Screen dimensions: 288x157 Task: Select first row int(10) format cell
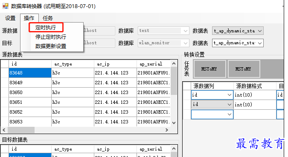(255, 95)
